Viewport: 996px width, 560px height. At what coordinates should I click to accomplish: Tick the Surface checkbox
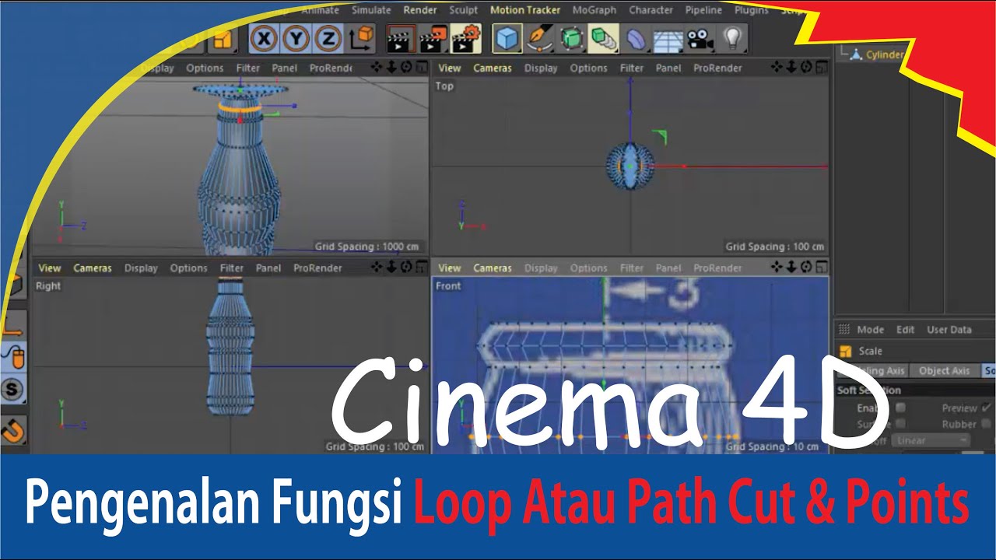tap(900, 424)
